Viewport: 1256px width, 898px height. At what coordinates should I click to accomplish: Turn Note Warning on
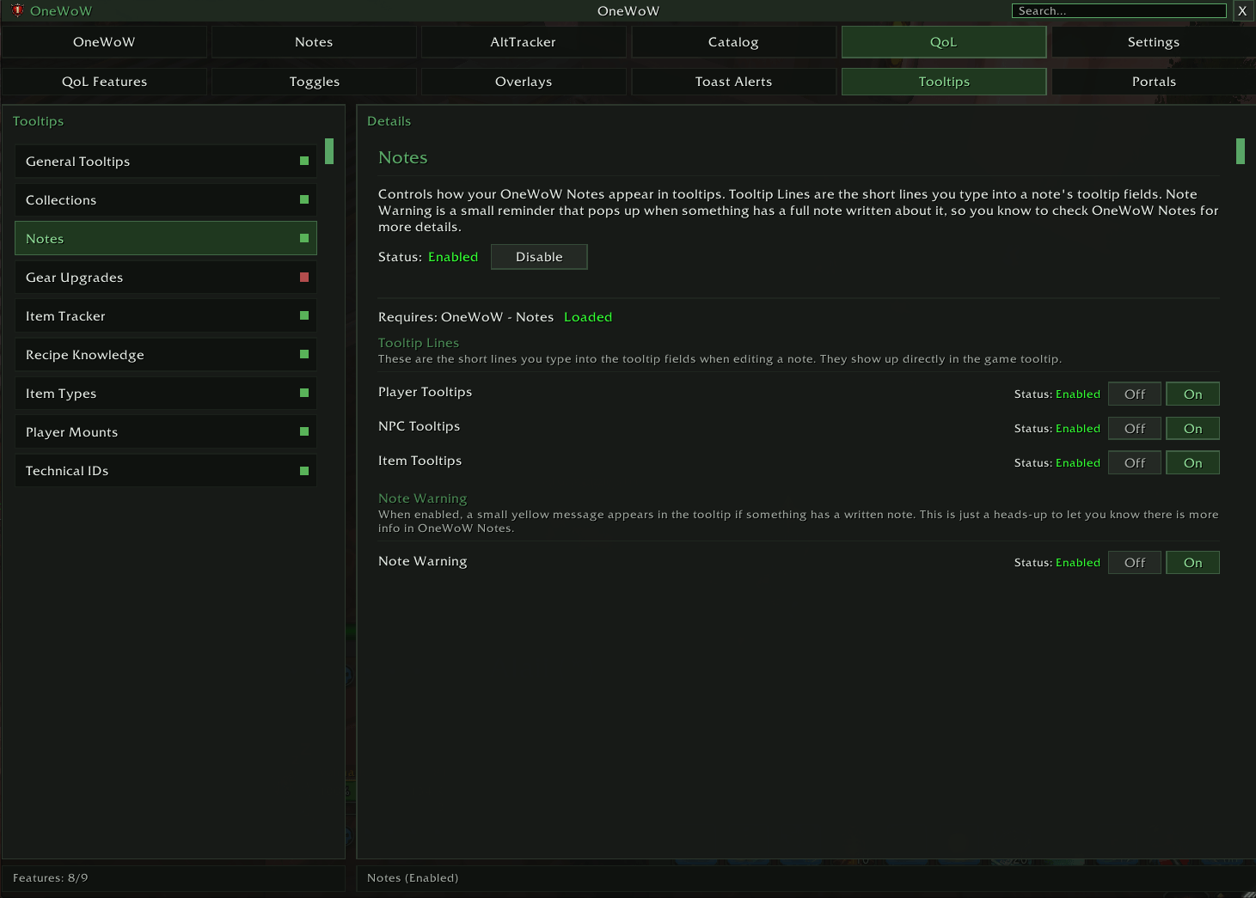[1192, 562]
